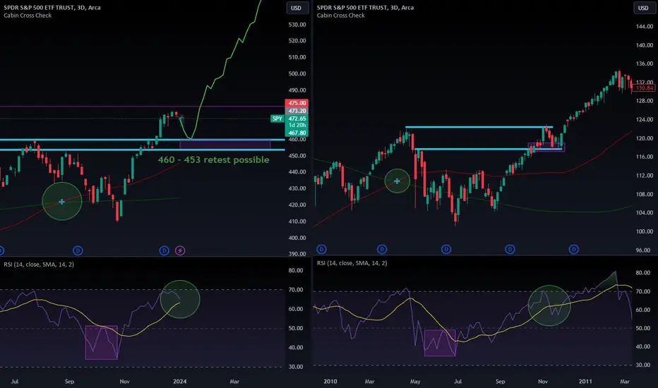Open dividend marker just before 2024 on left chart
Image resolution: width=658 pixels, height=388 pixels.
click(164, 251)
